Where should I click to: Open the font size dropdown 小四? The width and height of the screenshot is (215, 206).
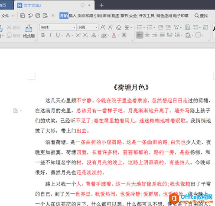click(x=87, y=27)
